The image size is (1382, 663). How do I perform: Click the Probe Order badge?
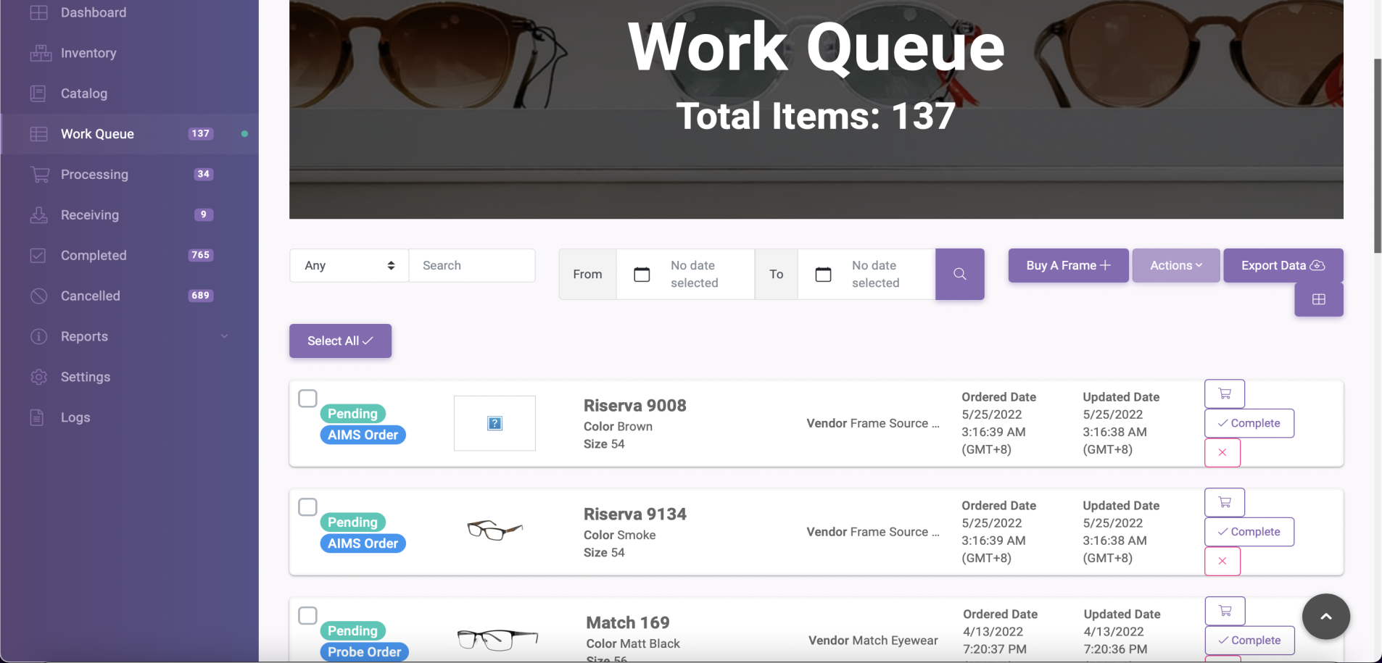click(364, 652)
